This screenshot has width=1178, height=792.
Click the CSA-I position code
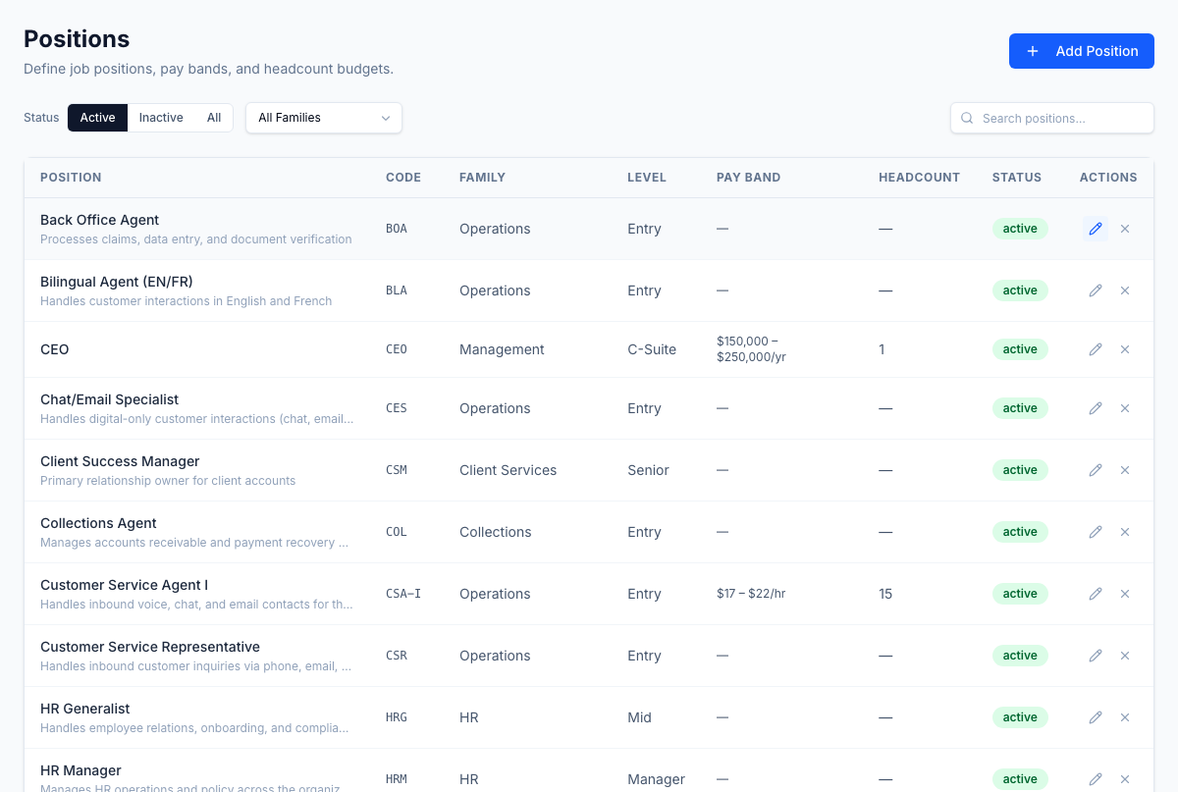(x=403, y=594)
